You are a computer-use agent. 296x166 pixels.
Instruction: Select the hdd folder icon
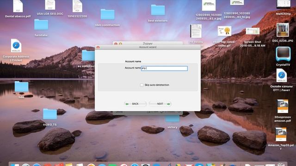coord(21,87)
